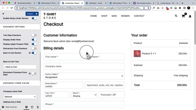Click Phone input field

84,104
